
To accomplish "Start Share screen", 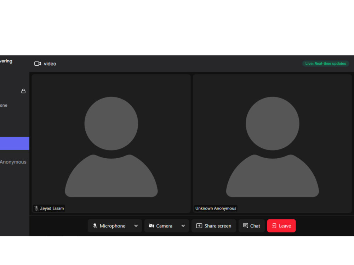I will tap(213, 226).
